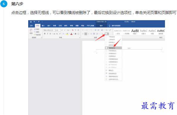Viewport: 177px width, 115px height.
Task: Click the Copy (复制) button
Action: click(x=37, y=32)
